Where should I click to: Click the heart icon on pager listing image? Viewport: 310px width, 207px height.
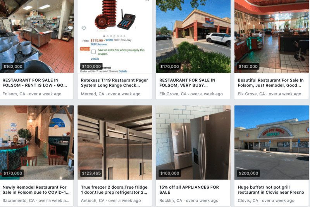click(84, 28)
